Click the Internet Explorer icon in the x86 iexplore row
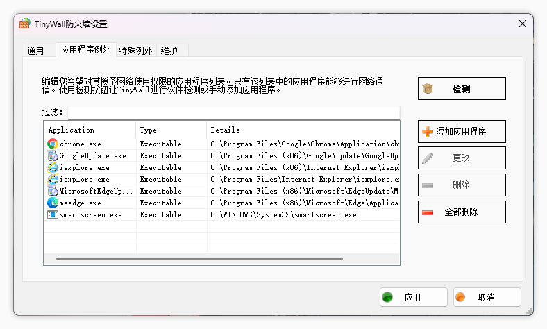This screenshot has width=547, height=329. pos(53,167)
